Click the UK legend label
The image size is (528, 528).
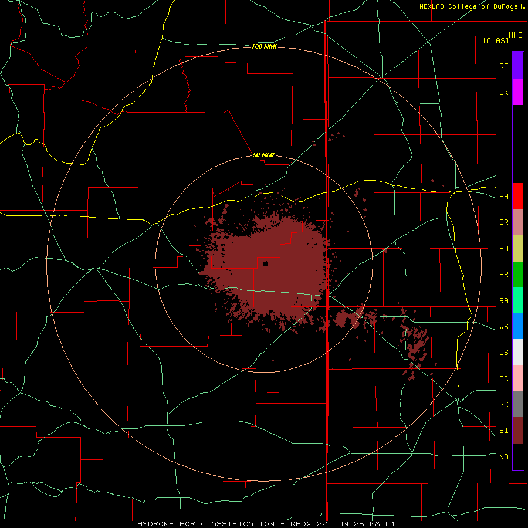click(x=503, y=92)
